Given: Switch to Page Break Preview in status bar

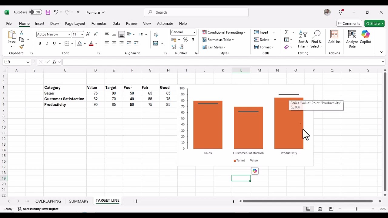Looking at the screenshot, I should coord(331,209).
